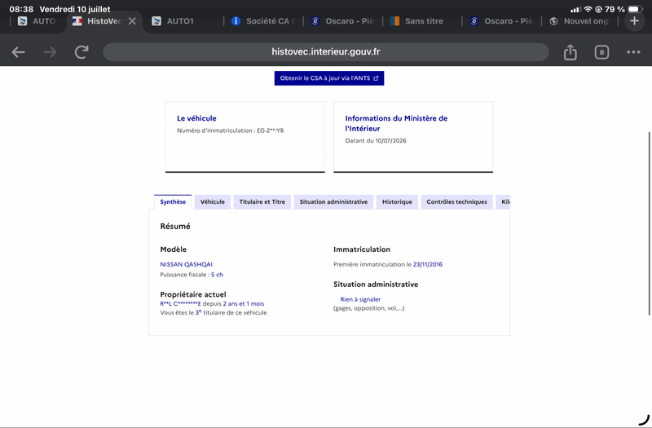Switch to the first AUTO tab
Screen dimensions: 652x428
(37, 21)
